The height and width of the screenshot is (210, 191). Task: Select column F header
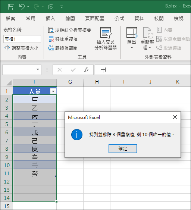[35, 82]
